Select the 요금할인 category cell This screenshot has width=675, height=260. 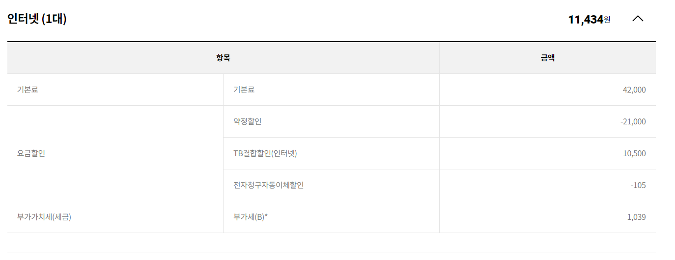[31, 153]
